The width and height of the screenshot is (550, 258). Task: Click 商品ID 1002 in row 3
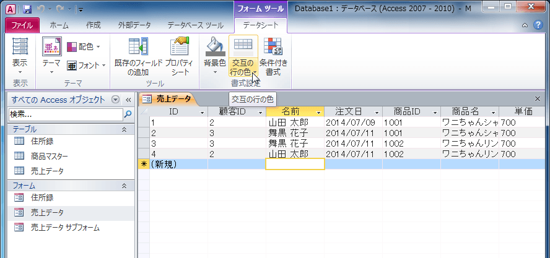[x=411, y=144]
